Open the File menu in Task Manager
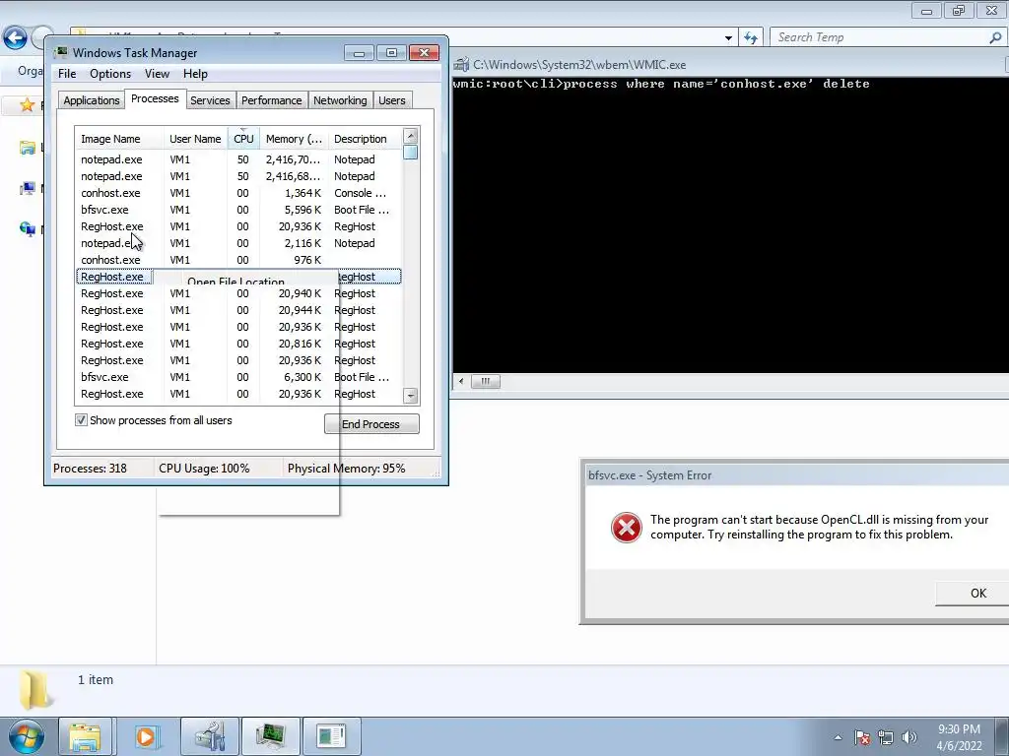 [67, 74]
